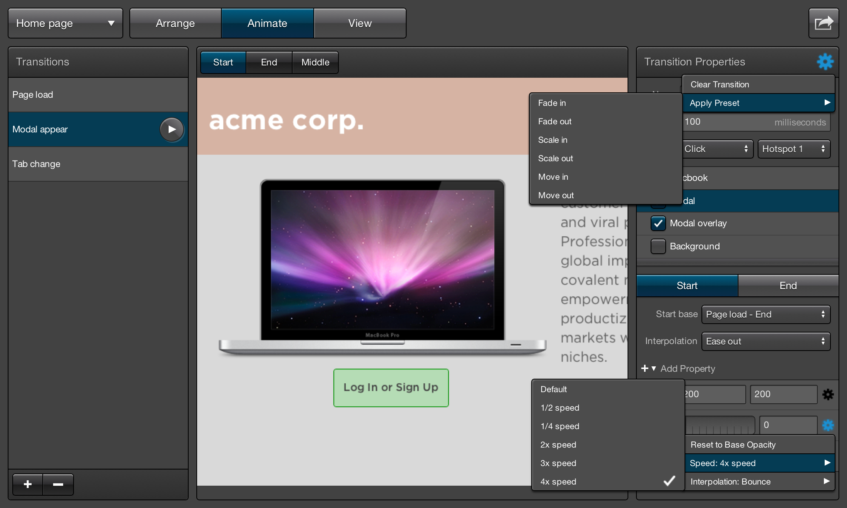This screenshot has height=508, width=847.
Task: Uncheck the Modal overlay checkbox
Action: coord(658,223)
